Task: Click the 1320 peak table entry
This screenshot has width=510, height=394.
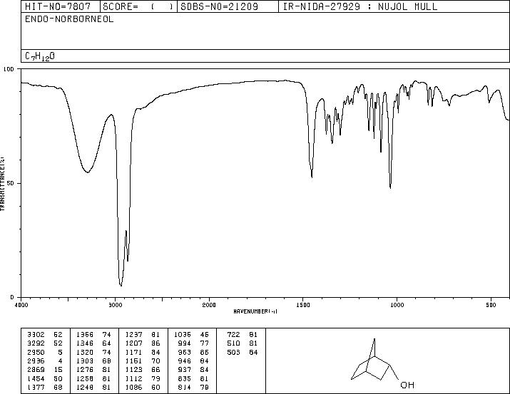Action: pyautogui.click(x=93, y=353)
